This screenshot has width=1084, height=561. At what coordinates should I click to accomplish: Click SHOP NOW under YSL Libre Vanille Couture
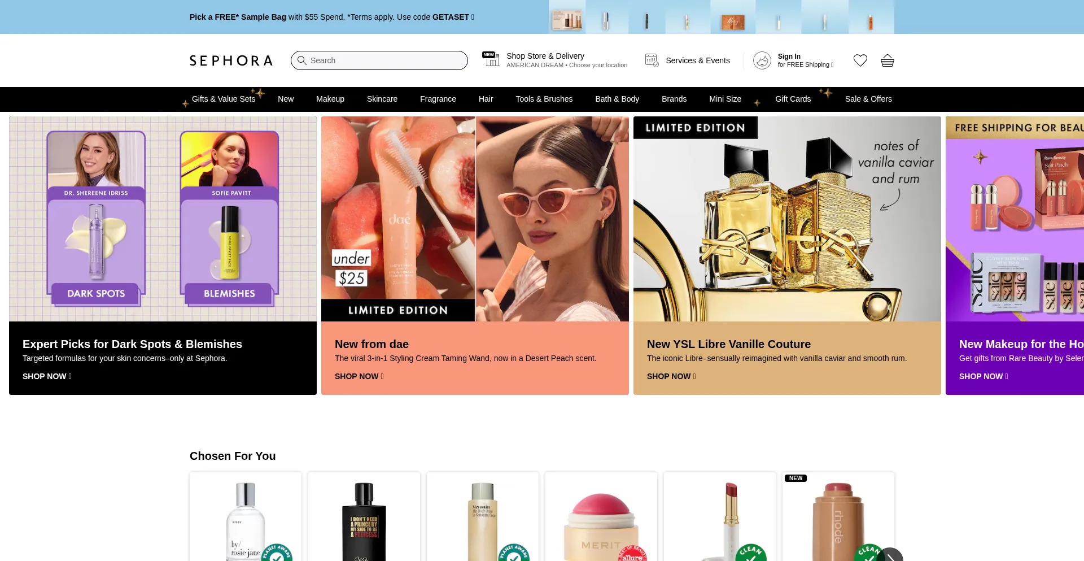pos(671,376)
